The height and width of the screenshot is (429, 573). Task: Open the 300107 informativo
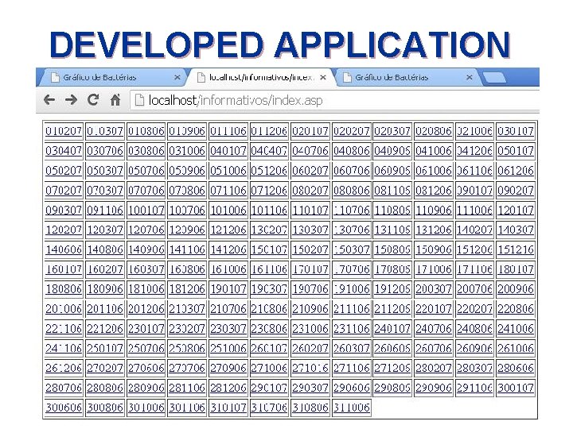pyautogui.click(x=516, y=388)
